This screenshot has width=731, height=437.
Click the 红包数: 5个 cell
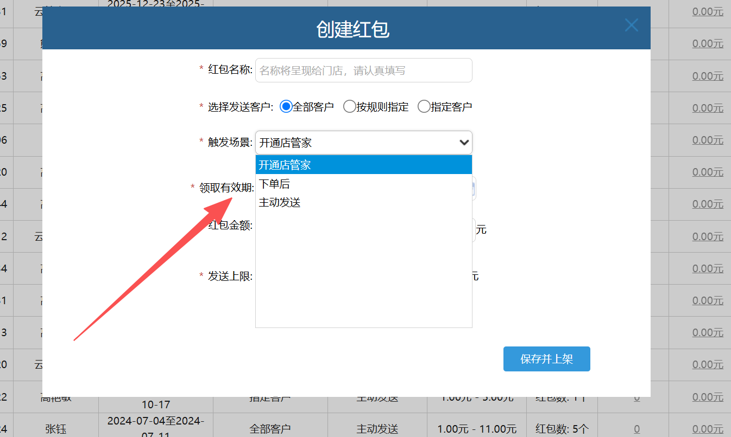point(562,429)
